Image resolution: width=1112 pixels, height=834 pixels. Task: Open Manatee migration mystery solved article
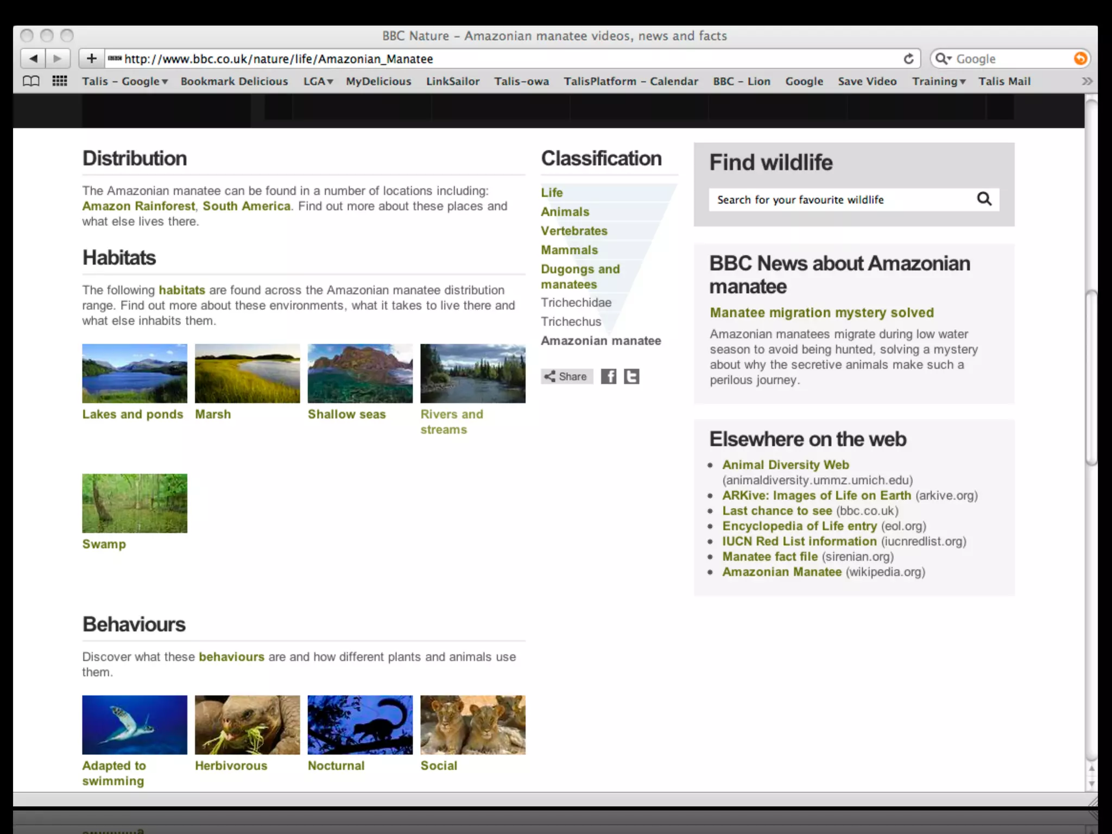[822, 313]
